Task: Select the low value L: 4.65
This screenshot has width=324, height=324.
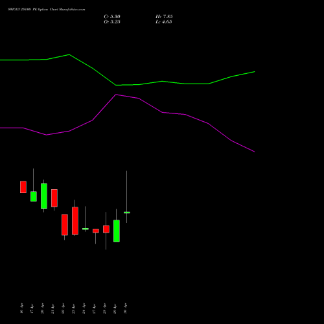Action: [x=164, y=22]
